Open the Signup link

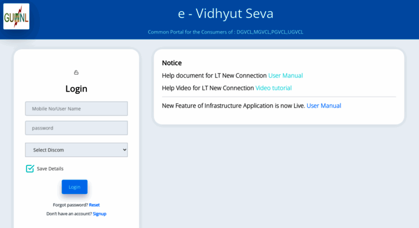[x=100, y=213]
